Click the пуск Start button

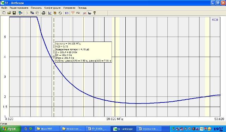[x=10, y=129]
